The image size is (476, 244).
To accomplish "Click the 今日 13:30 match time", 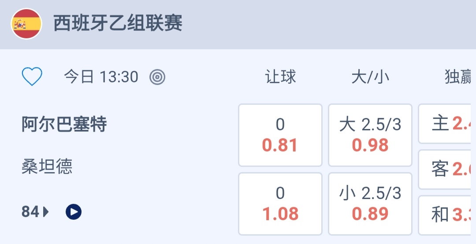I will 101,77.
